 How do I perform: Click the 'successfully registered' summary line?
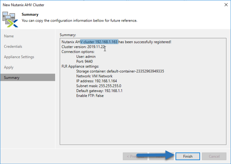116,42
